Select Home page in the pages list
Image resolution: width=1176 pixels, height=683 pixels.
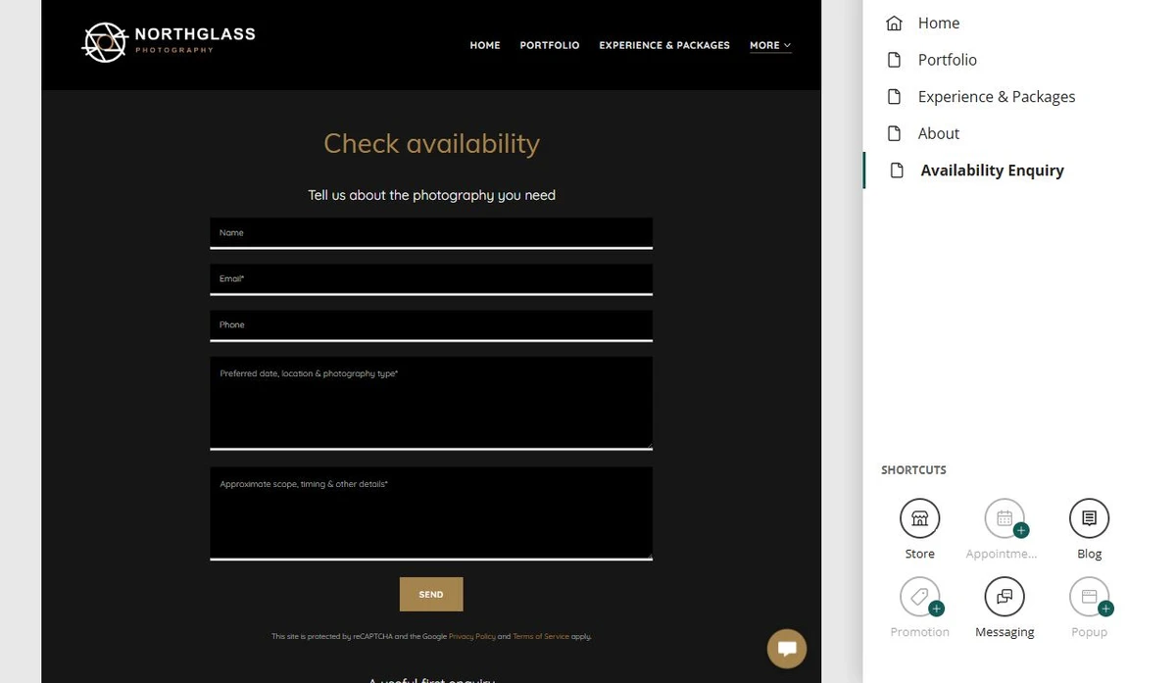[x=939, y=23]
